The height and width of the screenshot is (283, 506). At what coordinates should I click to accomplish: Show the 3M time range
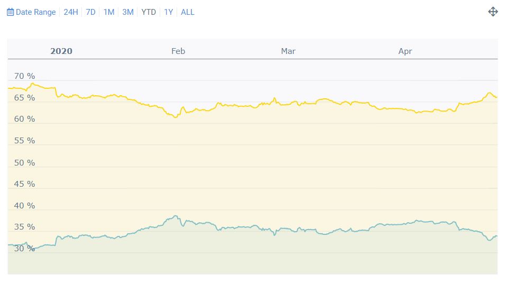tap(128, 12)
